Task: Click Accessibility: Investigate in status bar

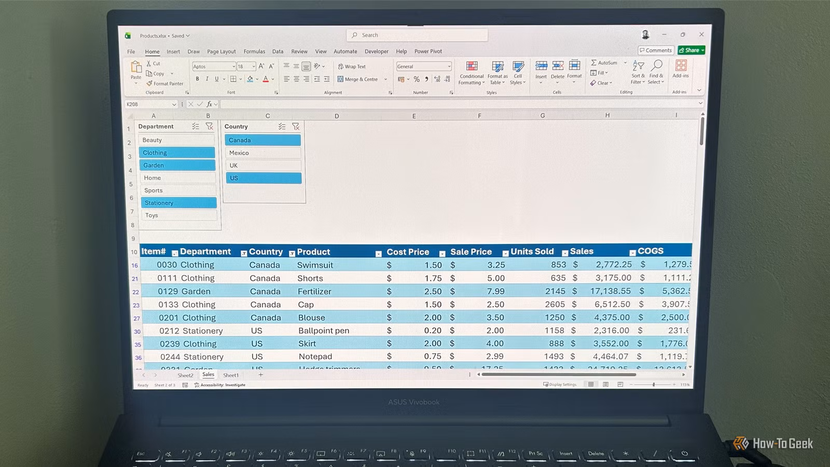Action: [220, 385]
